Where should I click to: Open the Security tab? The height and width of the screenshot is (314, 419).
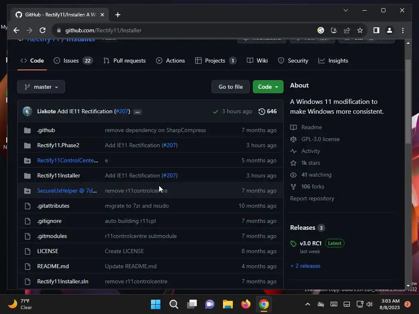tap(293, 61)
